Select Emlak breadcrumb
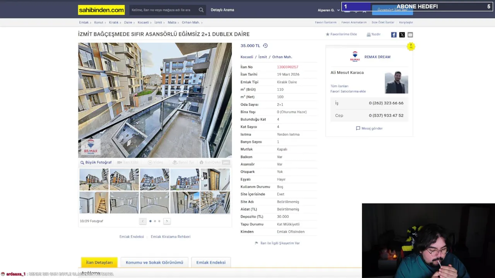The image size is (495, 278). point(84,22)
